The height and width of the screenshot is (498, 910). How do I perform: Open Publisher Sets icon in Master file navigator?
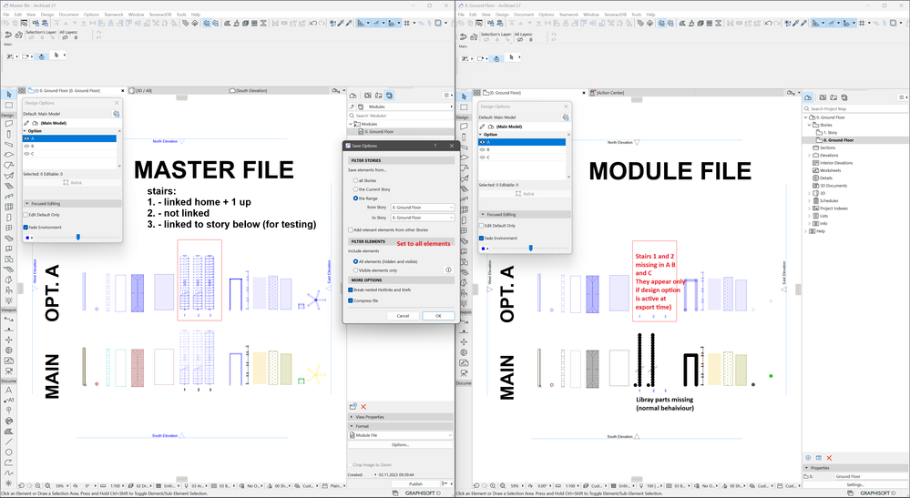point(390,96)
